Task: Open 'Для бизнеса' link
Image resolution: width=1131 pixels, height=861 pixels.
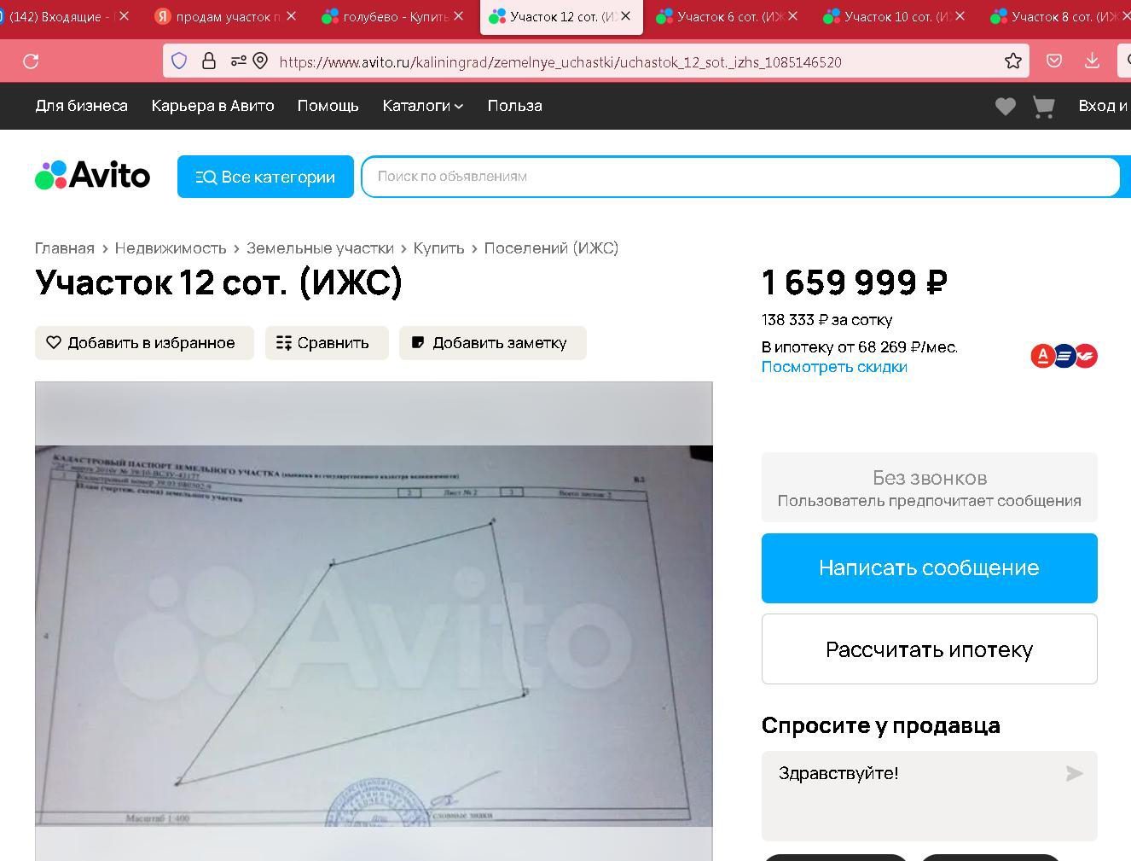Action: tap(81, 106)
